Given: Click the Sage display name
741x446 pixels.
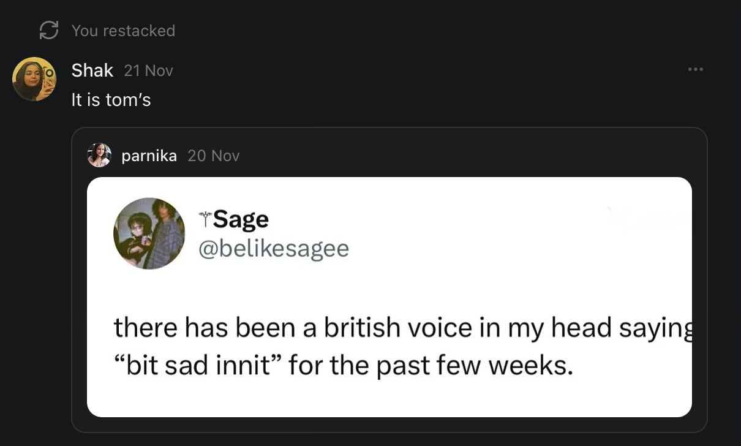Looking at the screenshot, I should pyautogui.click(x=241, y=219).
